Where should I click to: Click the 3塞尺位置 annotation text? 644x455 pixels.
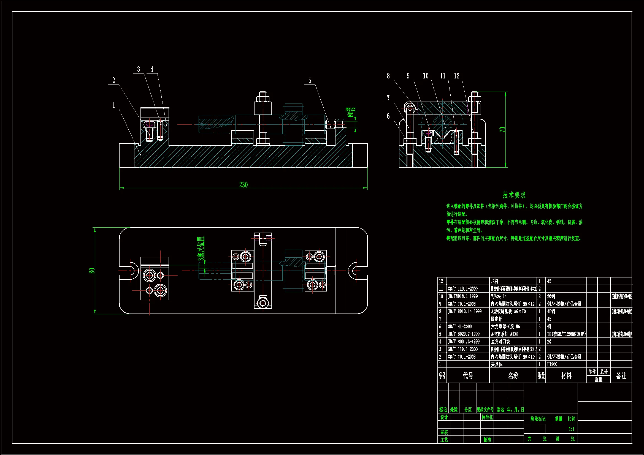[x=201, y=249]
